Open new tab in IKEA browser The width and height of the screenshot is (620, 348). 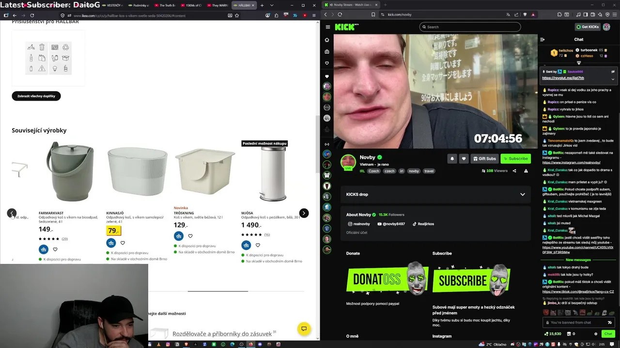pos(262,5)
